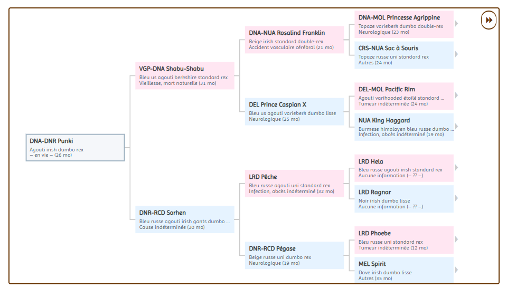The height and width of the screenshot is (288, 507).
Task: Expand ancestors of DNA-MOL Princesse Agrippine
Action: 456,24
